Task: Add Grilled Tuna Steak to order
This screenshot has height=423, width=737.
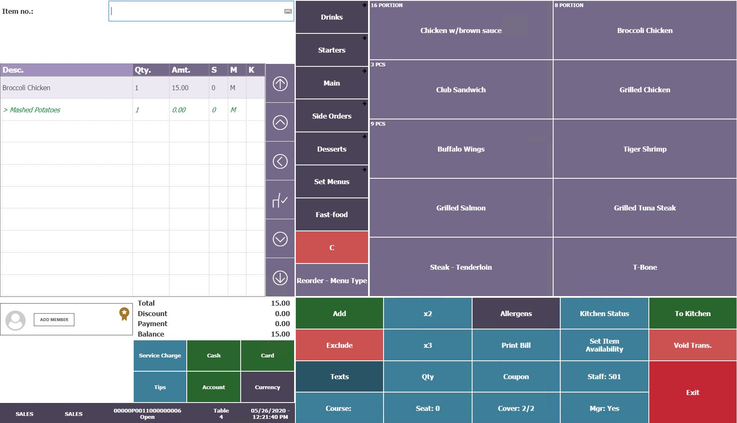Action: (x=645, y=208)
